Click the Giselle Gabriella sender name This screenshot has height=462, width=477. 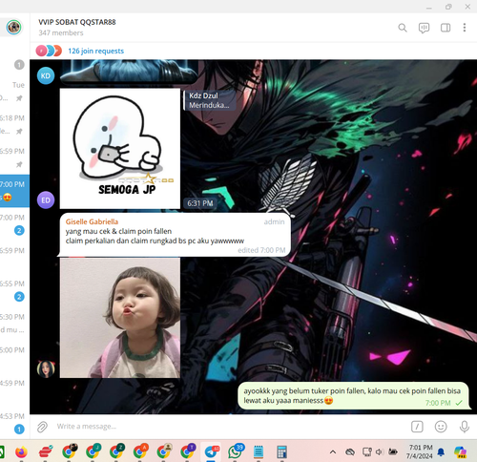point(92,221)
